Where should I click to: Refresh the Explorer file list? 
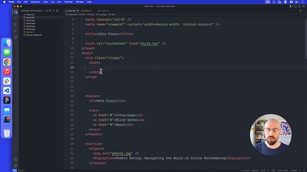[53, 11]
